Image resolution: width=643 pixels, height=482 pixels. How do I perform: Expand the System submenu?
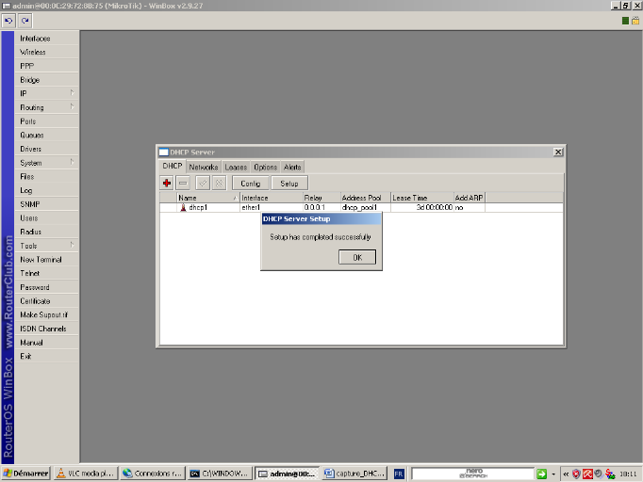click(46, 163)
